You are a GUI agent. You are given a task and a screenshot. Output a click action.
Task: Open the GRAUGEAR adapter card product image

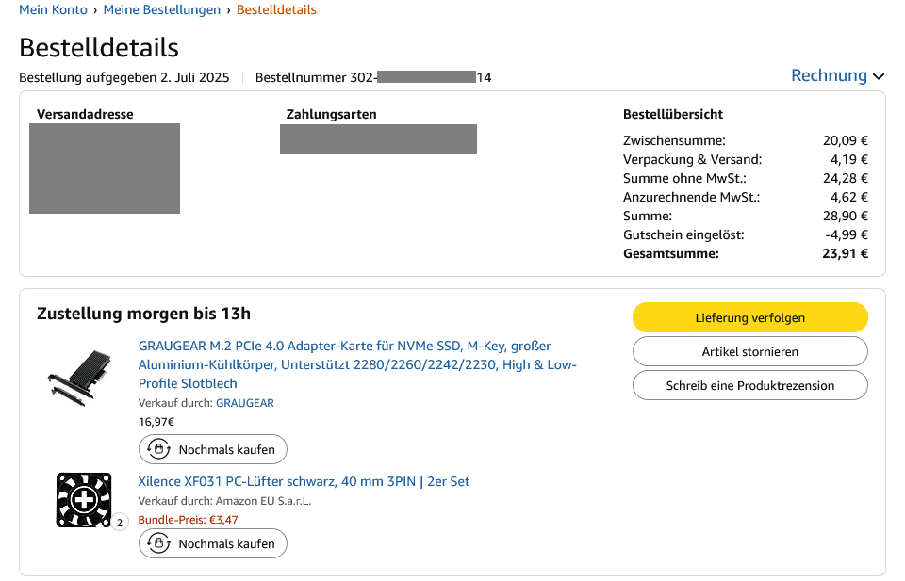(x=78, y=375)
